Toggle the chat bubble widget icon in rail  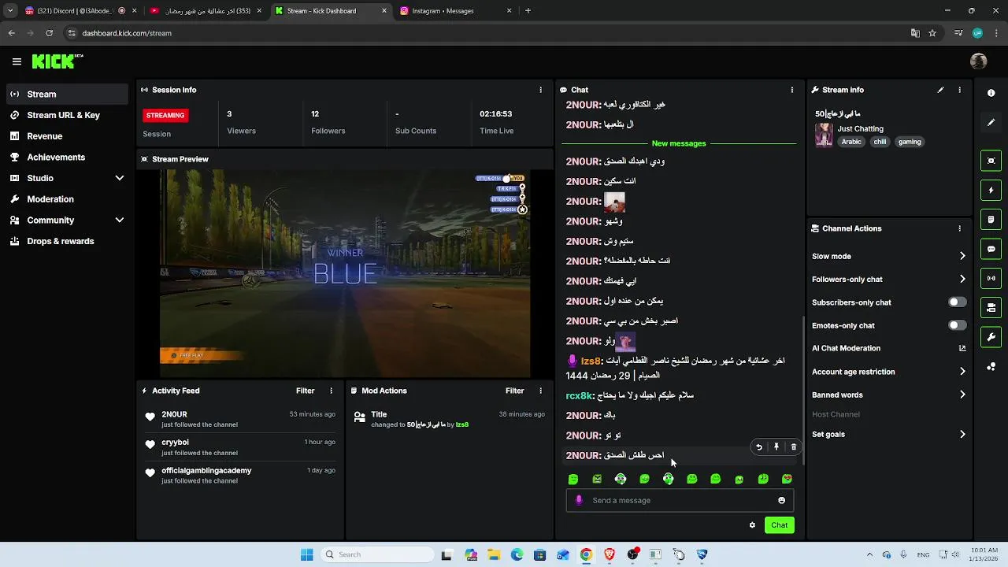(x=991, y=249)
